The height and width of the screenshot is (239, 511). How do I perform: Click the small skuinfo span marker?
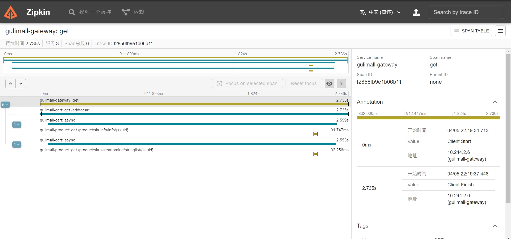315,134
